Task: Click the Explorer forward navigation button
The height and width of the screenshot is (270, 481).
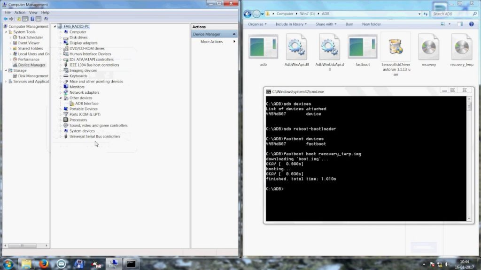Action: [256, 14]
